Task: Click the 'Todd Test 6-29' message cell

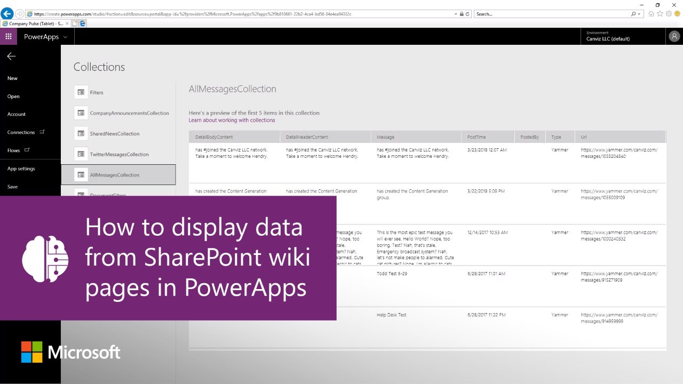Action: click(x=392, y=274)
